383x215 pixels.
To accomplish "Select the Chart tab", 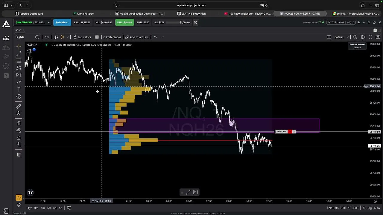I will (x=19, y=30).
